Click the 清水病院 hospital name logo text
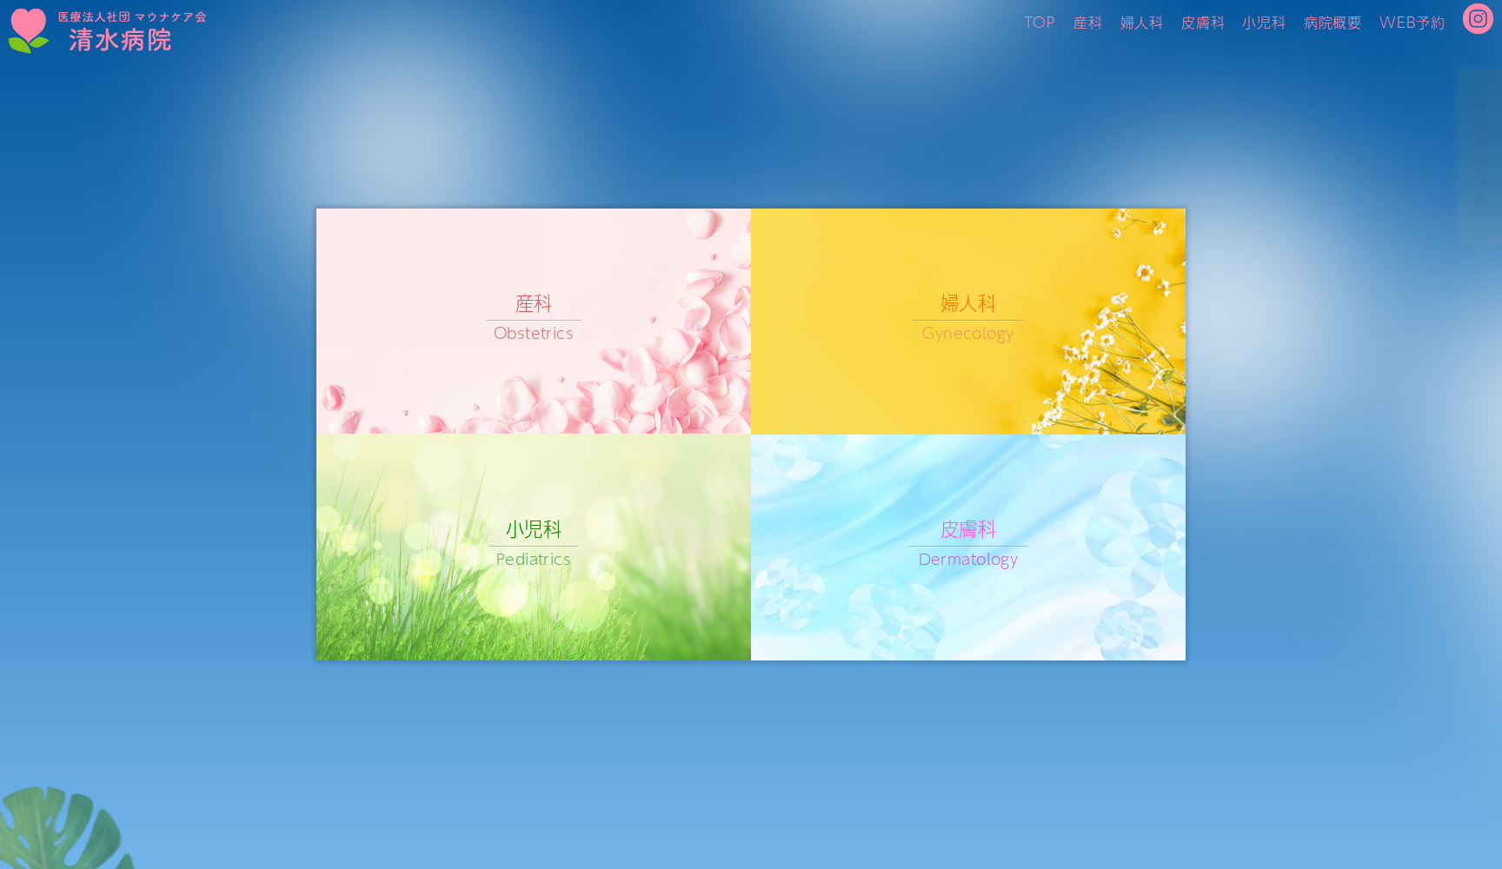Viewport: 1502px width, 869px height. (120, 40)
